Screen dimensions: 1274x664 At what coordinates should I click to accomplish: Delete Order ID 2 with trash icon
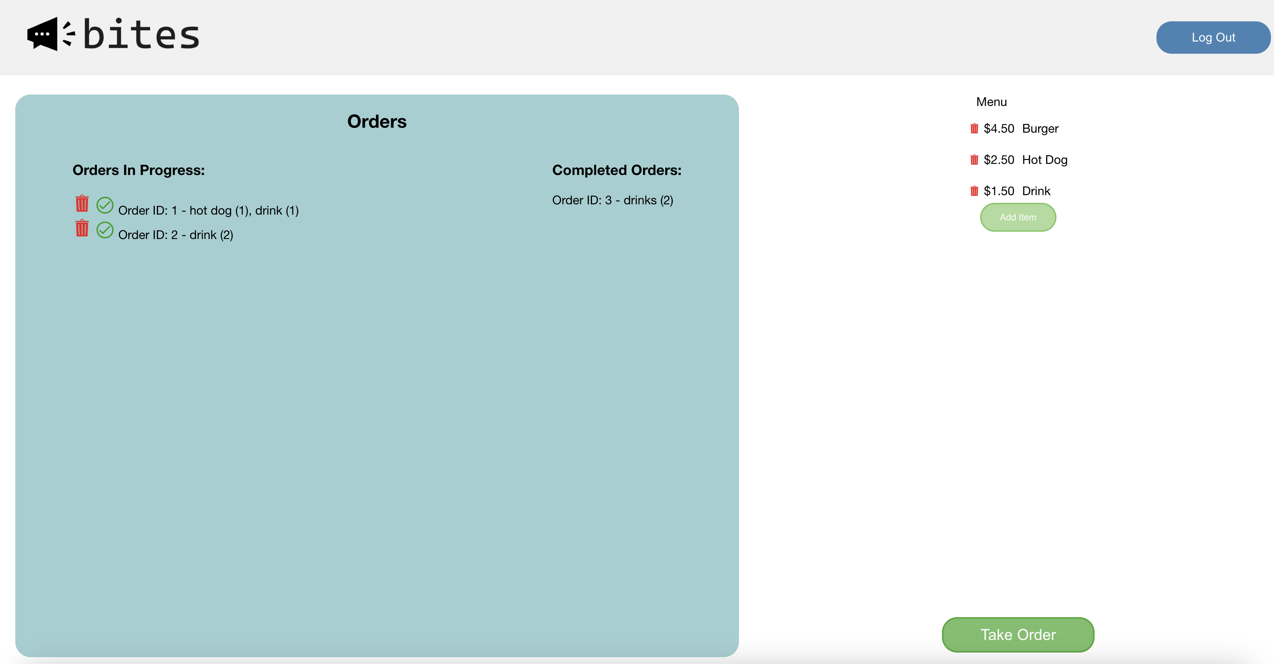coord(82,228)
